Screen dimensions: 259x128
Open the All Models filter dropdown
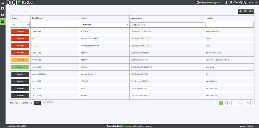(x=105, y=25)
